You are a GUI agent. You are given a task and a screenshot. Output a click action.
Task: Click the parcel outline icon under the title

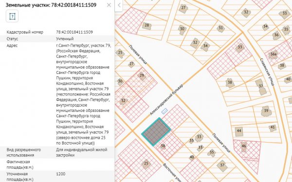(12, 16)
